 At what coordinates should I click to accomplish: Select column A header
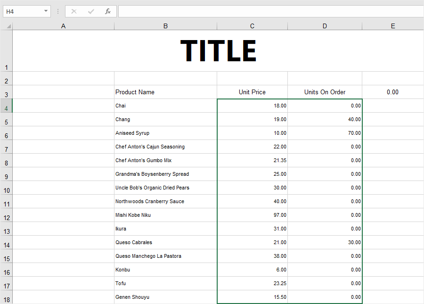63,26
